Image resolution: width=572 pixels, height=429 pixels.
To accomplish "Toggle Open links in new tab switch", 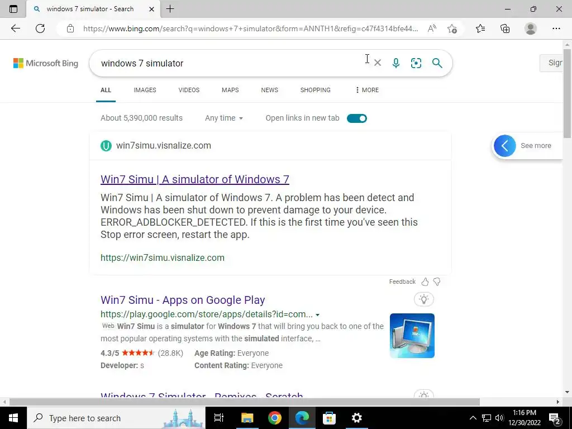I will (x=357, y=118).
